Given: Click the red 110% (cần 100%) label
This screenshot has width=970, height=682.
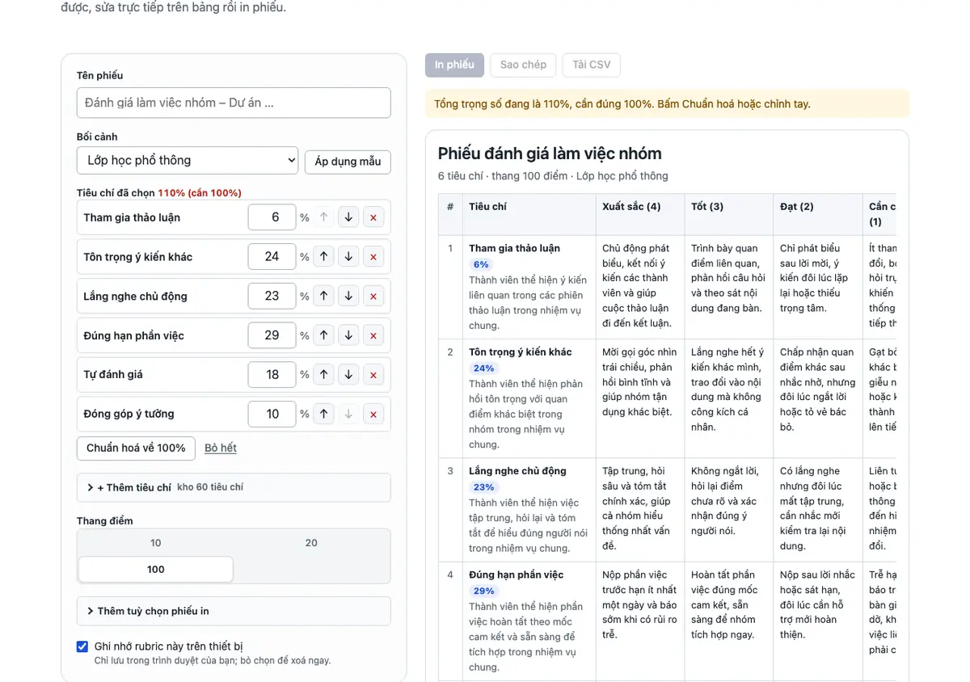Looking at the screenshot, I should click(200, 192).
